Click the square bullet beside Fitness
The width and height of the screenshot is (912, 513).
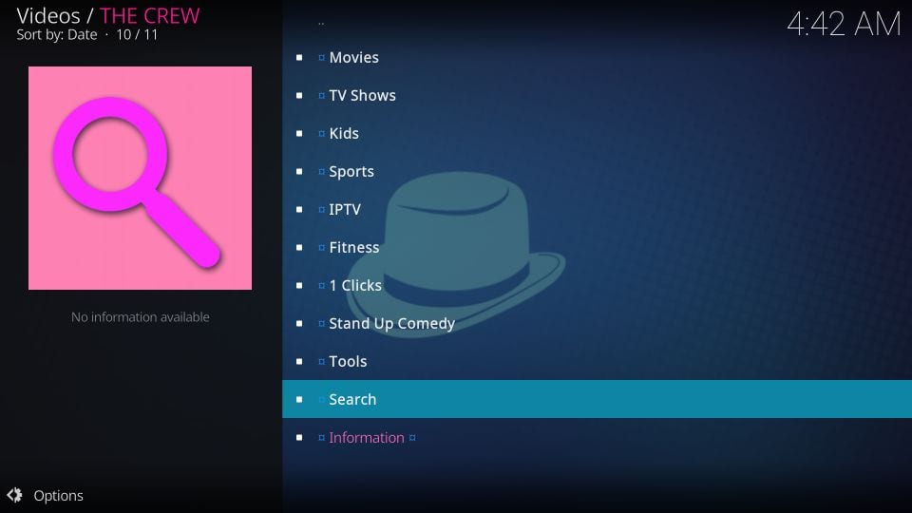point(299,247)
